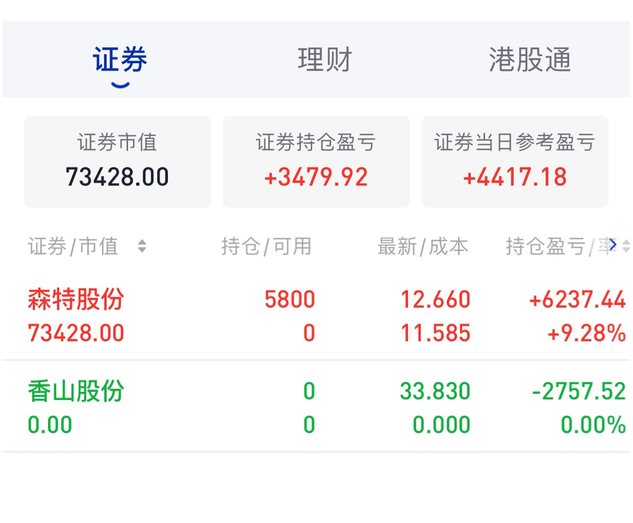
Task: Sort by 证券/市值 arrow icon
Action: click(x=142, y=247)
